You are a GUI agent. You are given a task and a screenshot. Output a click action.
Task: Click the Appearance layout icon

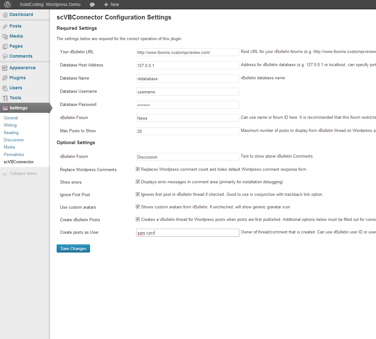click(x=5, y=68)
